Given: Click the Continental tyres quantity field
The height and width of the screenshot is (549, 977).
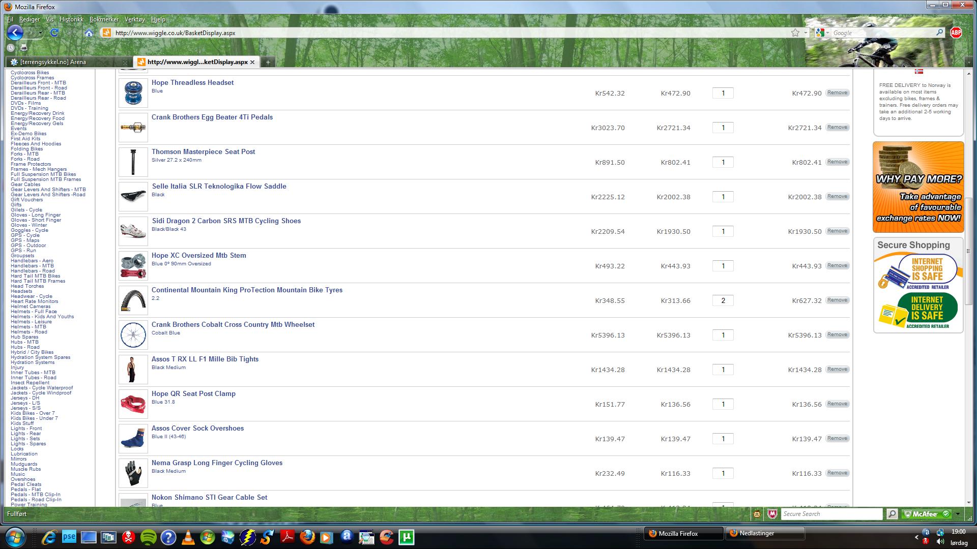Looking at the screenshot, I should click(723, 300).
